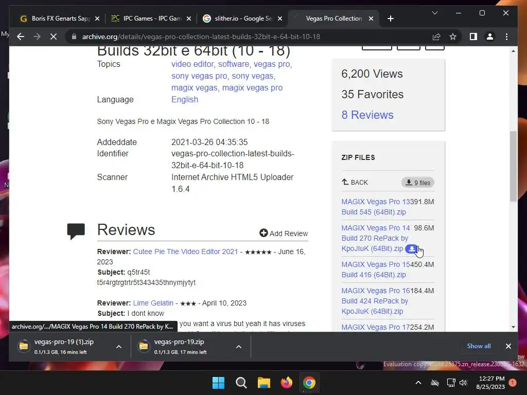The height and width of the screenshot is (395, 527).
Task: Expand options for vegas-pro-19 (1).zip download
Action: point(119,347)
